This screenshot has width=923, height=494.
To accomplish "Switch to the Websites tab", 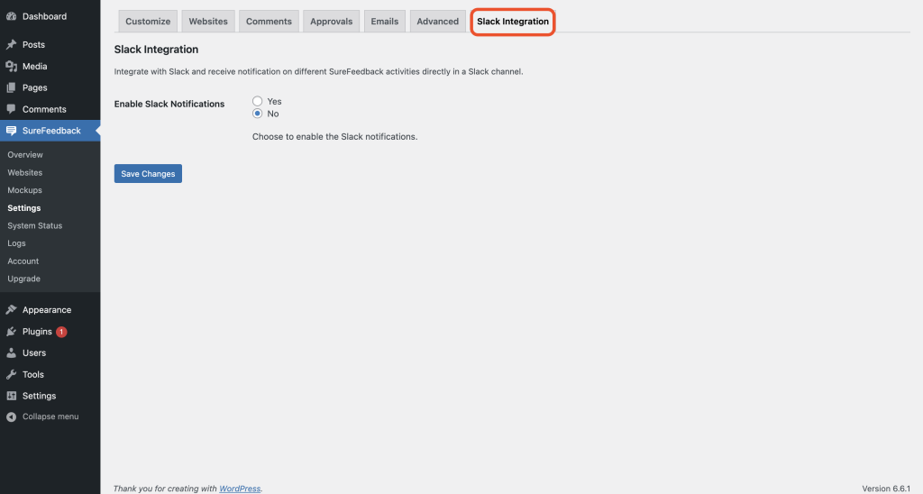I will coord(208,22).
